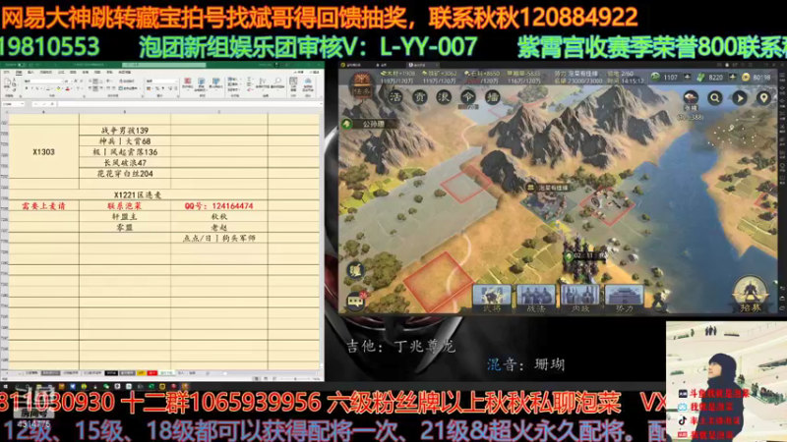Viewport: 787px width, 442px height.
Task: Select cell QQ号: 124164474
Action: pos(218,206)
